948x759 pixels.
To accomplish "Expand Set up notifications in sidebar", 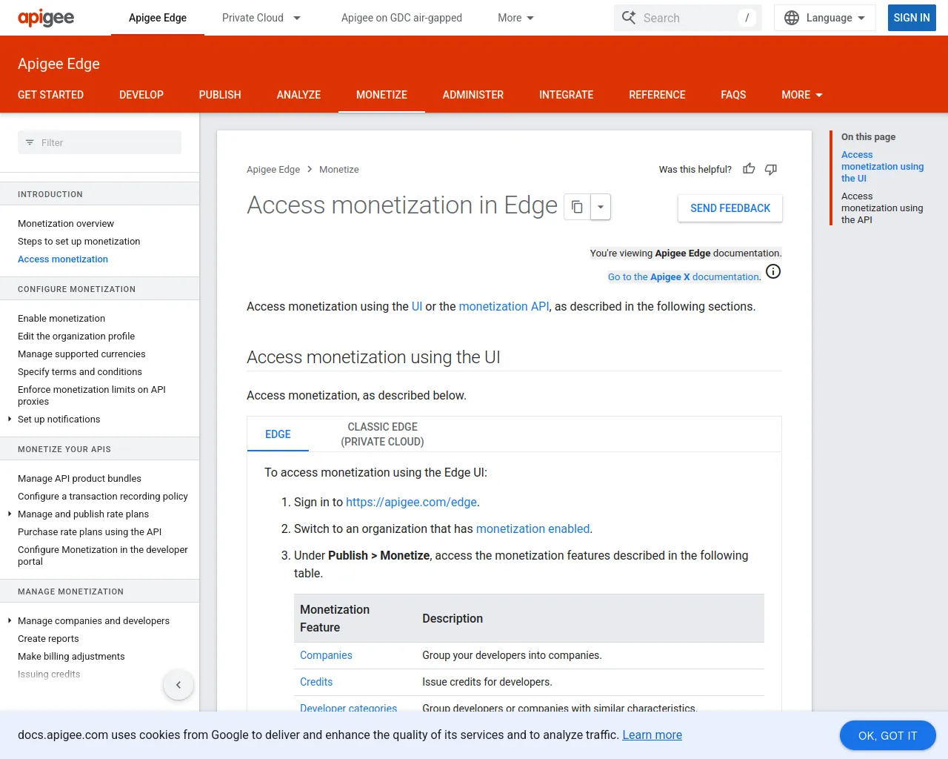I will coord(9,420).
